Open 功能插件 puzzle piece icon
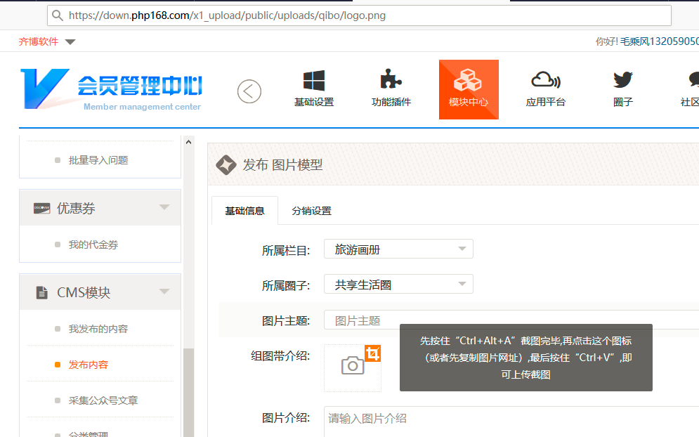Screen dimensions: 699x437 coord(391,80)
